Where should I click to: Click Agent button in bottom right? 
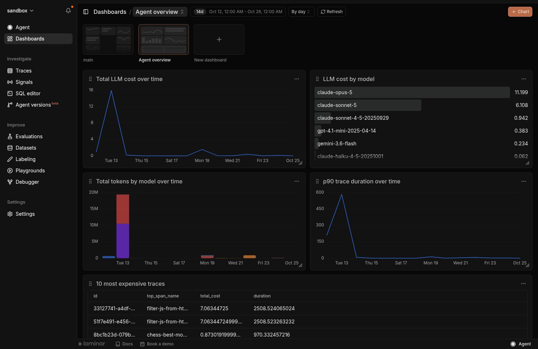click(521, 344)
